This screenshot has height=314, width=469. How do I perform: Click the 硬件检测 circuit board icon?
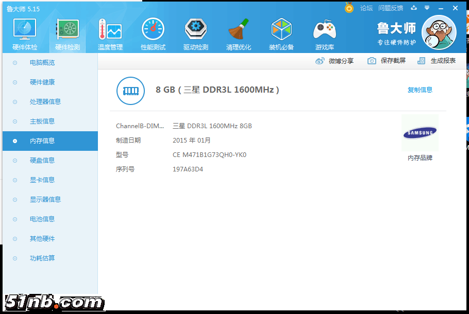(x=68, y=31)
